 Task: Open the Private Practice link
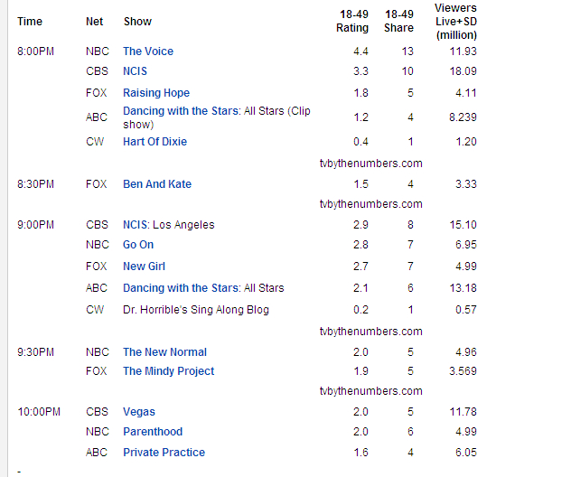pyautogui.click(x=164, y=453)
